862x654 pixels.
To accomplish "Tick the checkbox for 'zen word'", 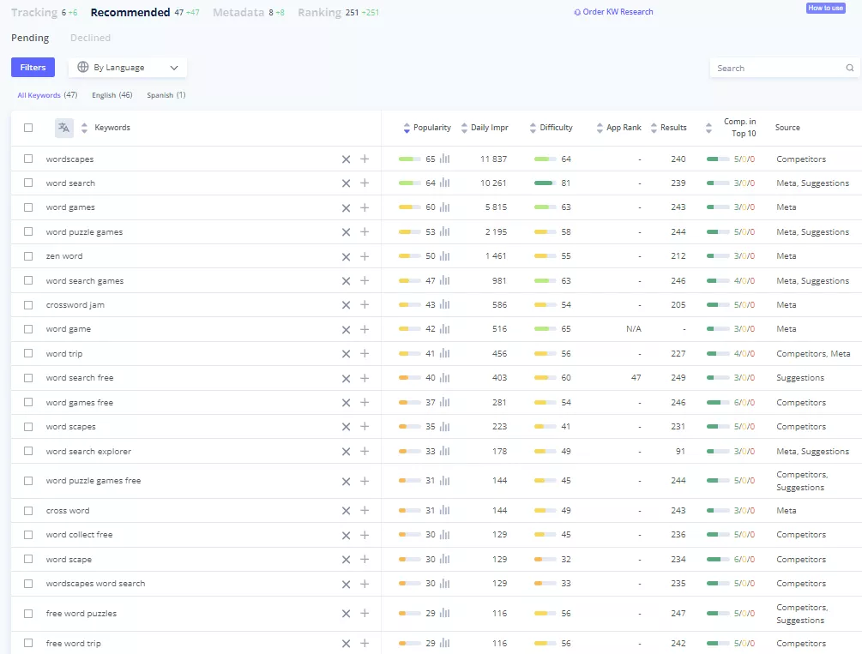I will (x=28, y=256).
